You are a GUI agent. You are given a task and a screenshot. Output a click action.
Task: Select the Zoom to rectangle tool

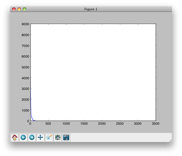(x=49, y=138)
